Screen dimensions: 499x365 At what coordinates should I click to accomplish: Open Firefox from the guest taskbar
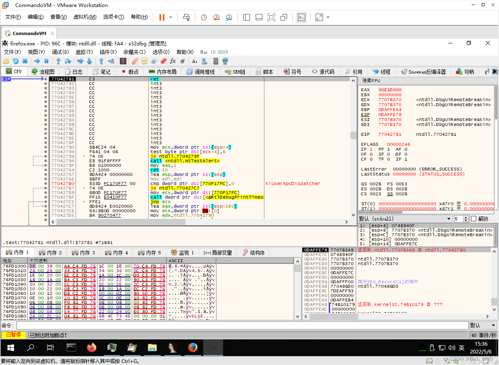coord(91,347)
